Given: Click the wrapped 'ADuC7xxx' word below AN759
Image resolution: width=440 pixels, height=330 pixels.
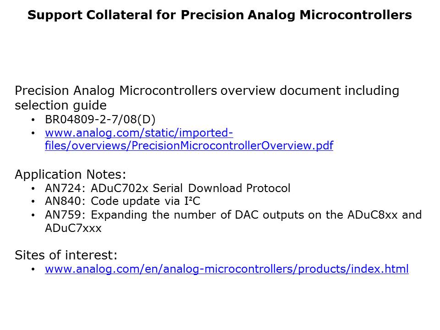Looking at the screenshot, I should (x=73, y=228).
